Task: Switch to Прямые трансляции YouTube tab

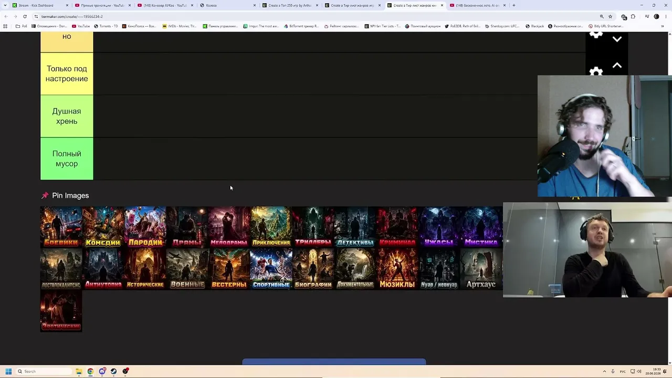Action: click(x=102, y=5)
